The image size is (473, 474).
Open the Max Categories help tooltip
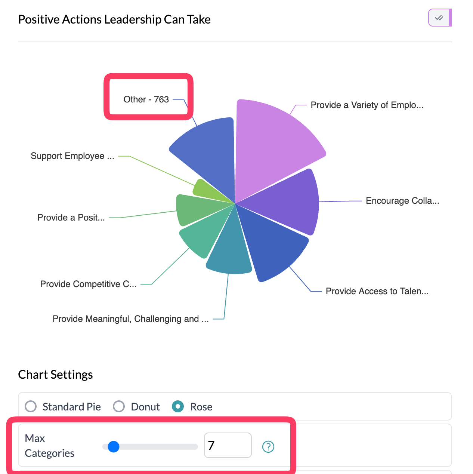[x=268, y=446]
